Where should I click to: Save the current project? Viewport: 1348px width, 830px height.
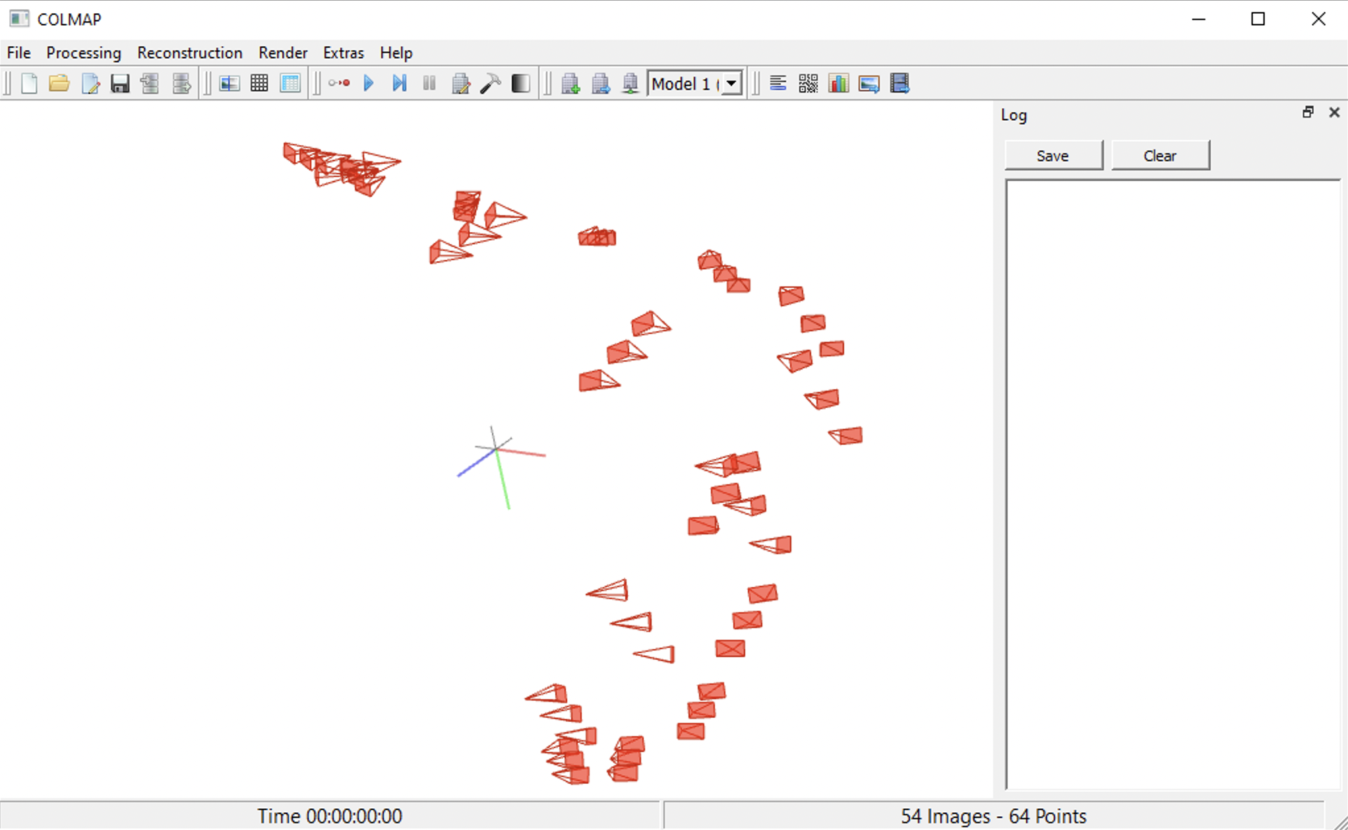(119, 83)
